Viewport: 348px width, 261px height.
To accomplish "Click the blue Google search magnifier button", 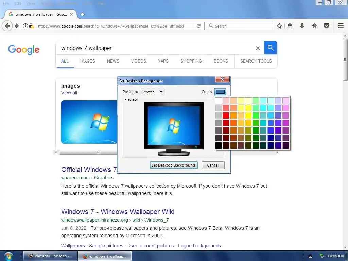I will pyautogui.click(x=270, y=48).
